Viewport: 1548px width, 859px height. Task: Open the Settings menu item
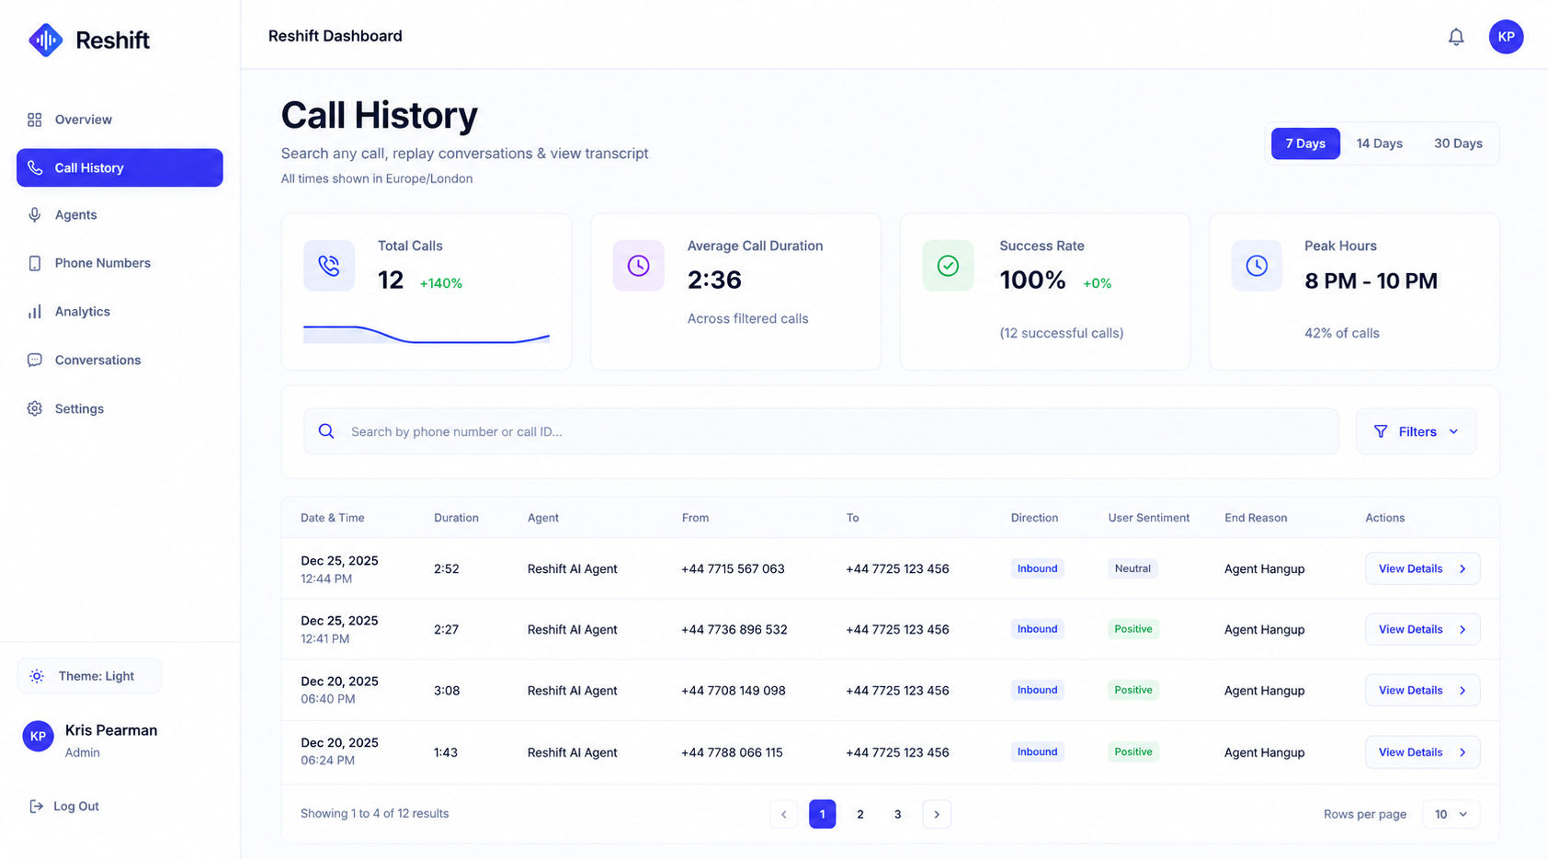120,408
